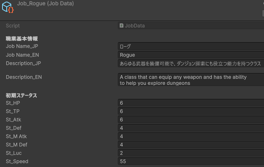
Task: Click the St_Def number field
Action: [x=191, y=128]
